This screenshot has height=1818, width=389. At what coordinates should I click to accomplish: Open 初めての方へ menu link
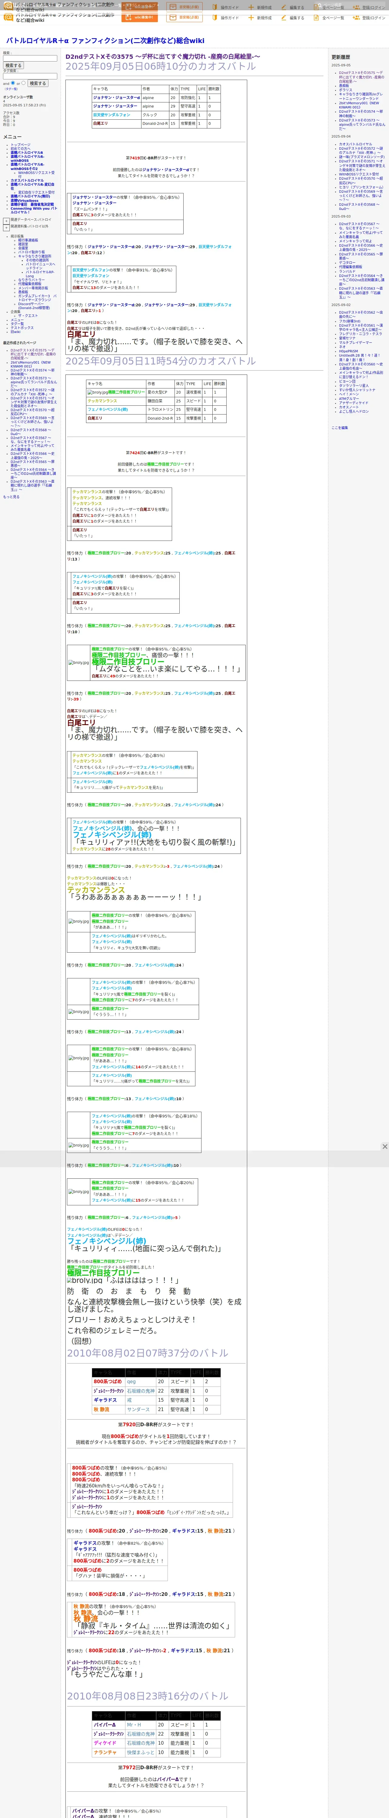click(x=21, y=149)
